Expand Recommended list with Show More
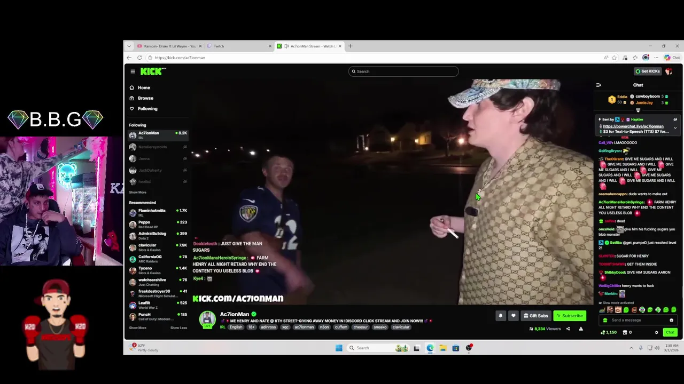This screenshot has height=384, width=684. click(x=137, y=327)
